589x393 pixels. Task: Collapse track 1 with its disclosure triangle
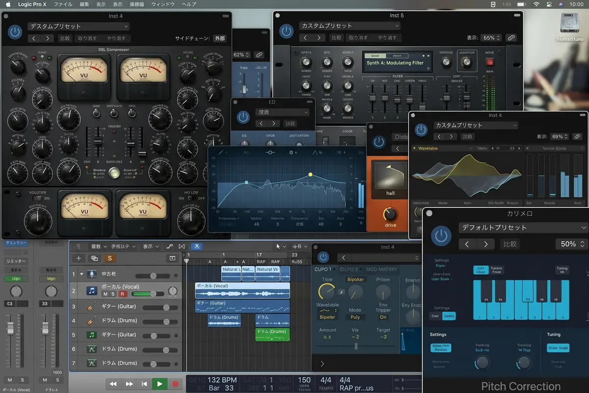pos(81,274)
